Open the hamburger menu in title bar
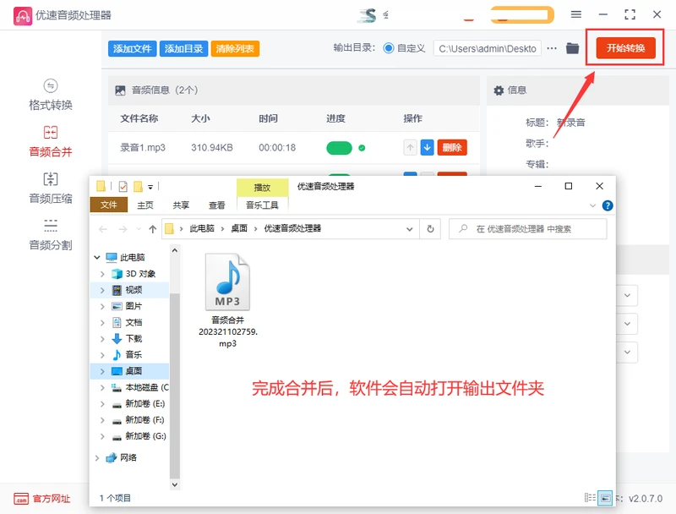676x514 pixels. (x=576, y=14)
